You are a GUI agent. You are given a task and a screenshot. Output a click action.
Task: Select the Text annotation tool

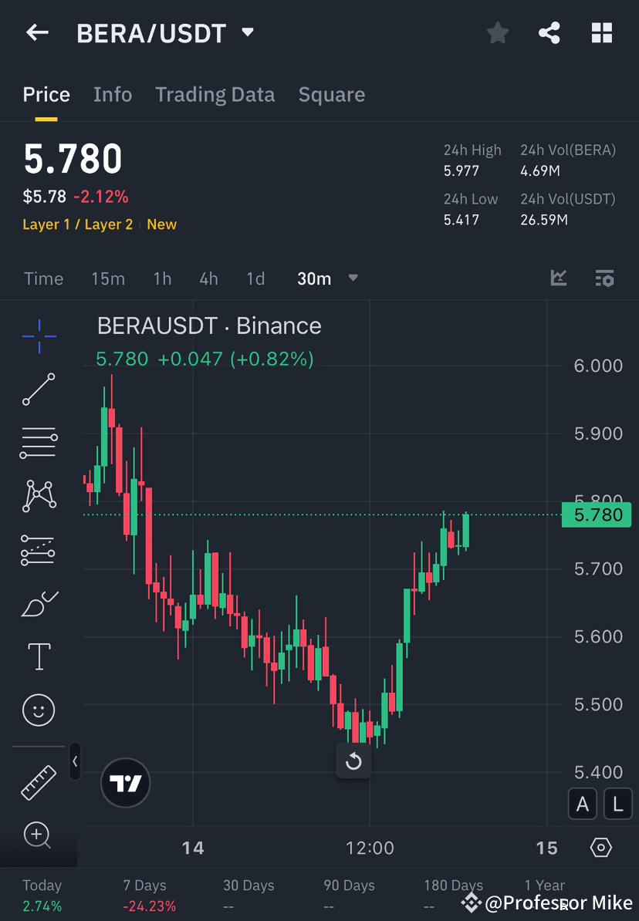tap(39, 656)
